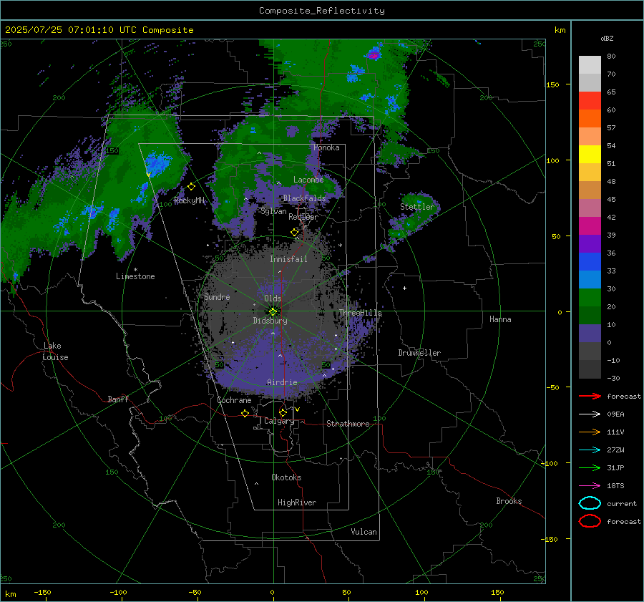The image size is (644, 602).
Task: Click the Okotoks town label
Action: click(286, 477)
